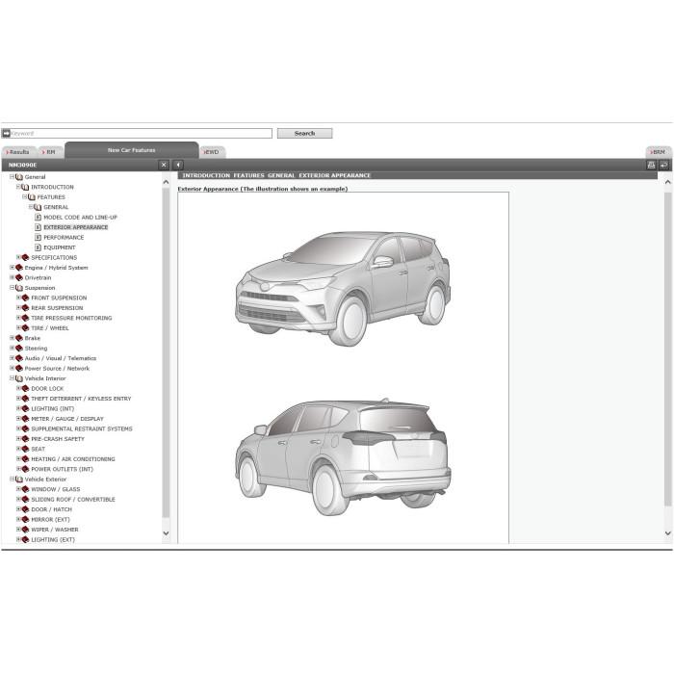This screenshot has height=674, width=674.
Task: Switch to the Results tab
Action: click(x=18, y=152)
